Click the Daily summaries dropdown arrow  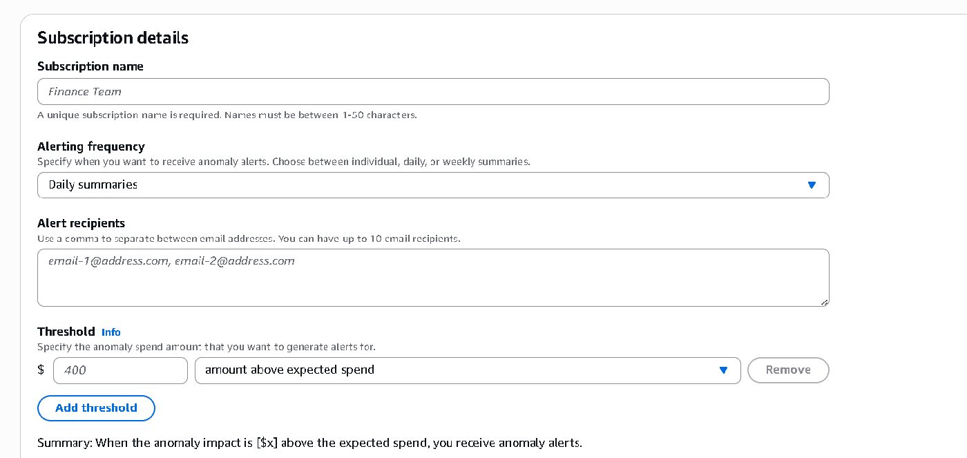pyautogui.click(x=812, y=185)
